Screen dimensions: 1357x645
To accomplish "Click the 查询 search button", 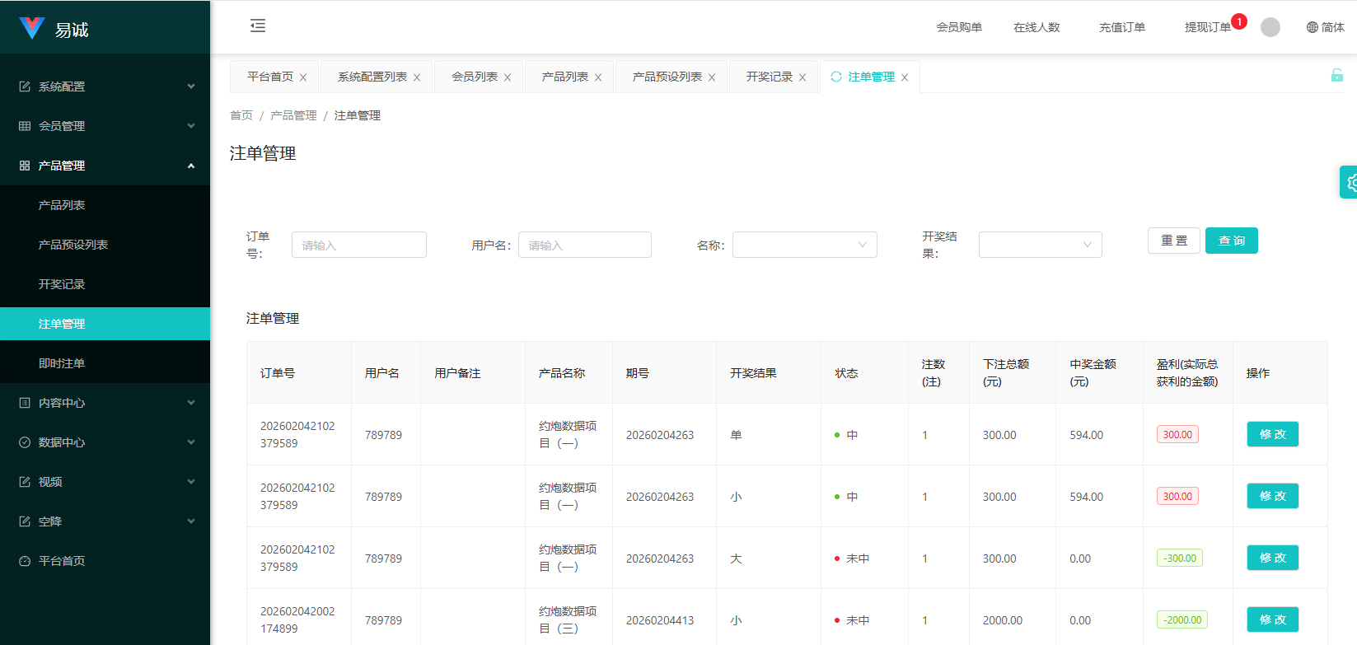I will [x=1231, y=241].
